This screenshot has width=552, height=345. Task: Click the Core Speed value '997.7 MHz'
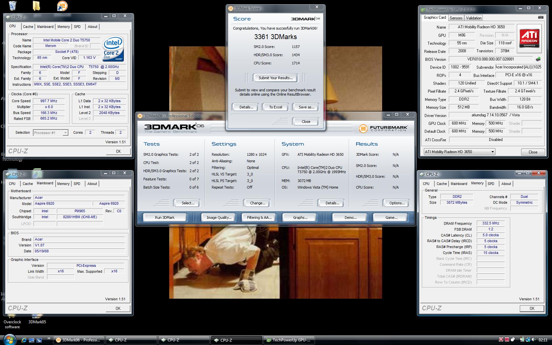pos(49,101)
